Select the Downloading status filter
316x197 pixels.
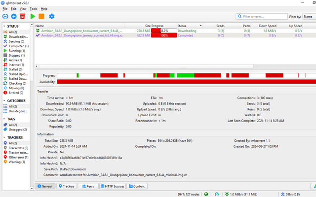coord(16,36)
